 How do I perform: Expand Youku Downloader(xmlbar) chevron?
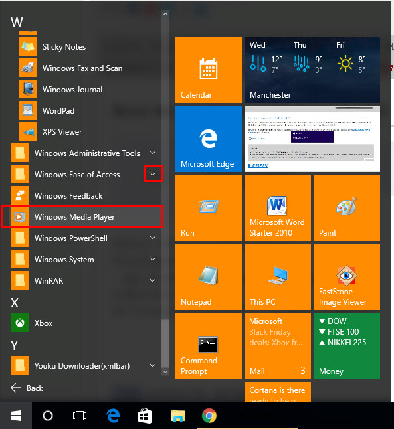[153, 365]
